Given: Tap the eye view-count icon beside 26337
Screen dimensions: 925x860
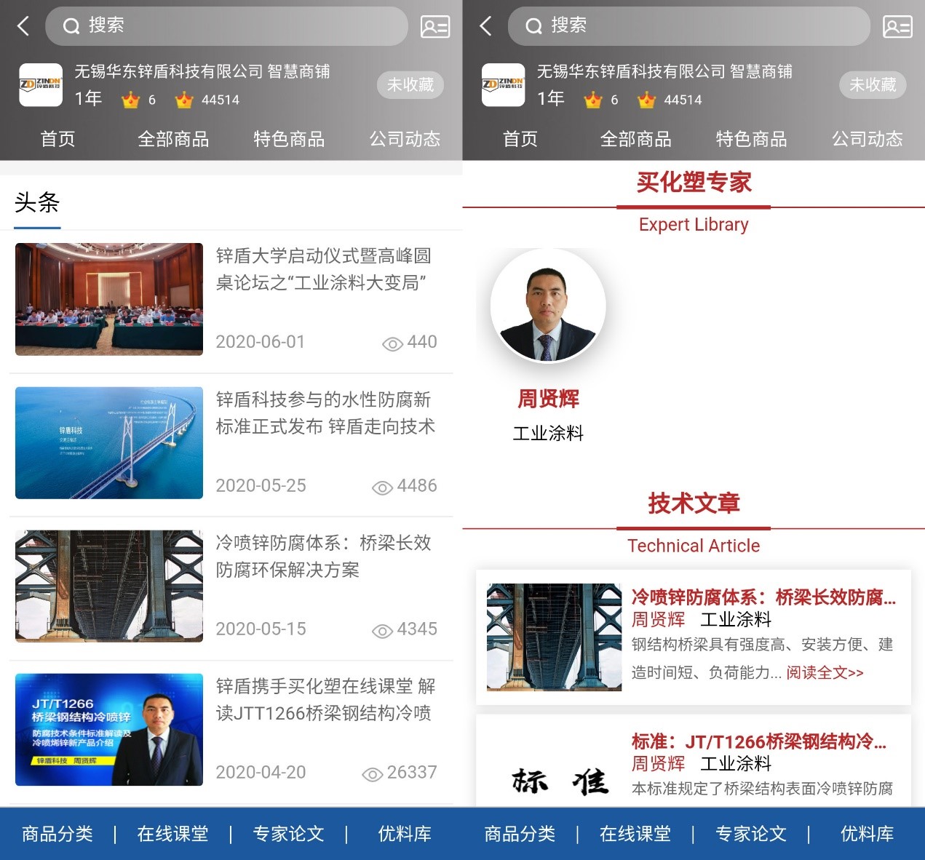Looking at the screenshot, I should click(372, 774).
